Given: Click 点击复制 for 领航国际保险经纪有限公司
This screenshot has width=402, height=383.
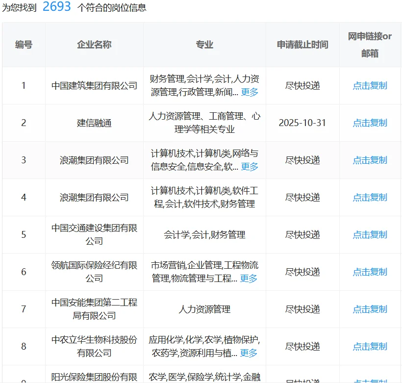Looking at the screenshot, I should click(370, 272).
